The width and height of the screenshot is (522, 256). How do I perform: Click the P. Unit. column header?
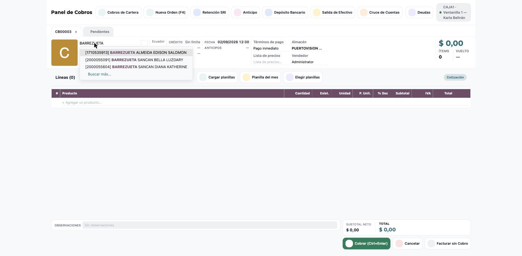(363, 93)
